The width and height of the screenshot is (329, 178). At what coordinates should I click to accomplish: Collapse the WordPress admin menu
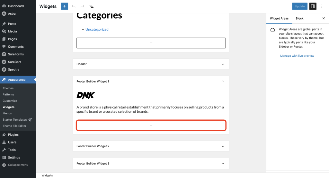point(18,165)
